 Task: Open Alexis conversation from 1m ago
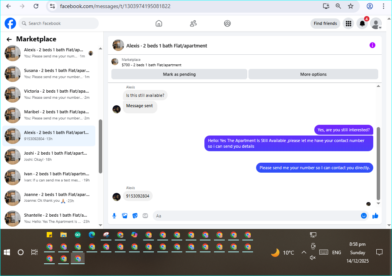[x=49, y=53]
